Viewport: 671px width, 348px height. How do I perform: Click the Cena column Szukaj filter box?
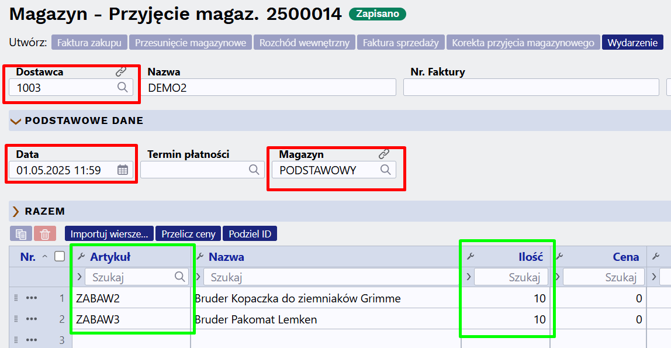604,277
